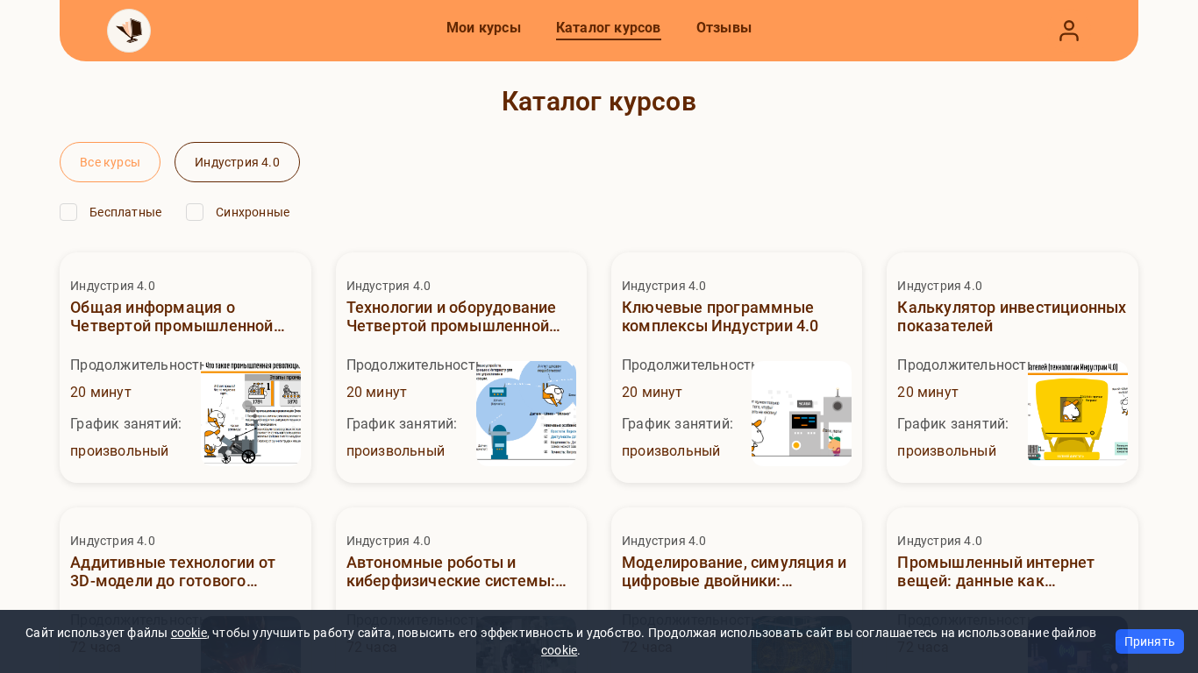Viewport: 1198px width, 673px height.
Task: Open the Мои курсы menu item
Action: pyautogui.click(x=483, y=28)
